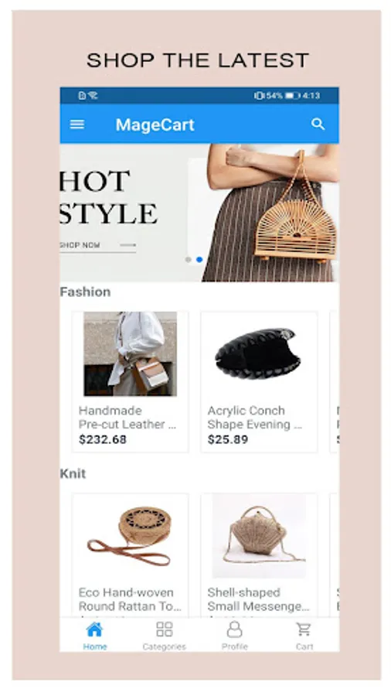
Task: Open the Profile person icon
Action: 234,629
